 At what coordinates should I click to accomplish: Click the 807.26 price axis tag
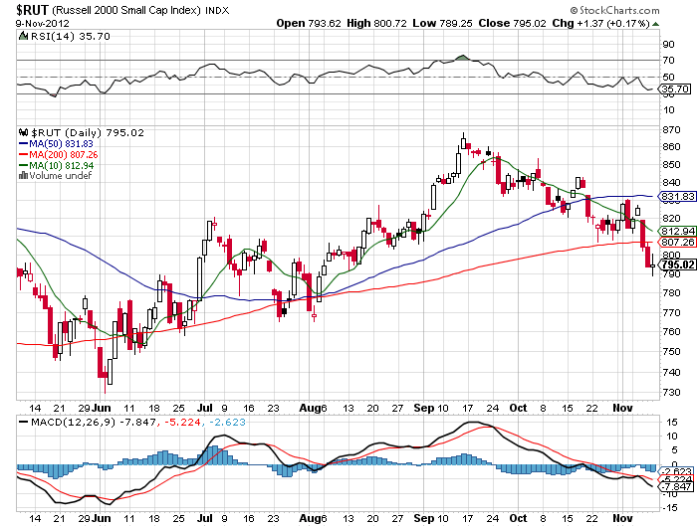coord(677,242)
